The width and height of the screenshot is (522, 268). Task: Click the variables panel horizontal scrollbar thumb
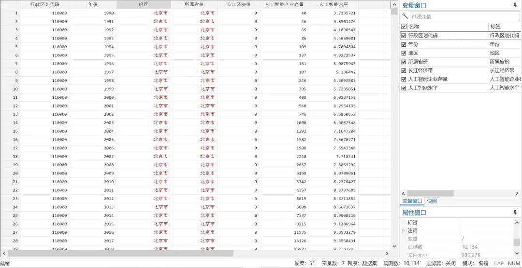430,193
